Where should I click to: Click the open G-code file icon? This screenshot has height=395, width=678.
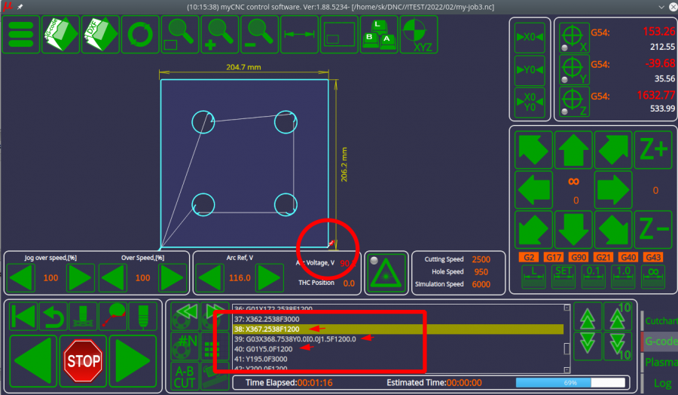tap(60, 35)
